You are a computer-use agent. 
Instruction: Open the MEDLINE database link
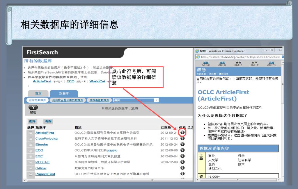(x=42, y=162)
